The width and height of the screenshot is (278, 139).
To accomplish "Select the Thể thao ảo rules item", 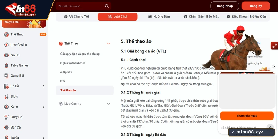I will 85,90.
